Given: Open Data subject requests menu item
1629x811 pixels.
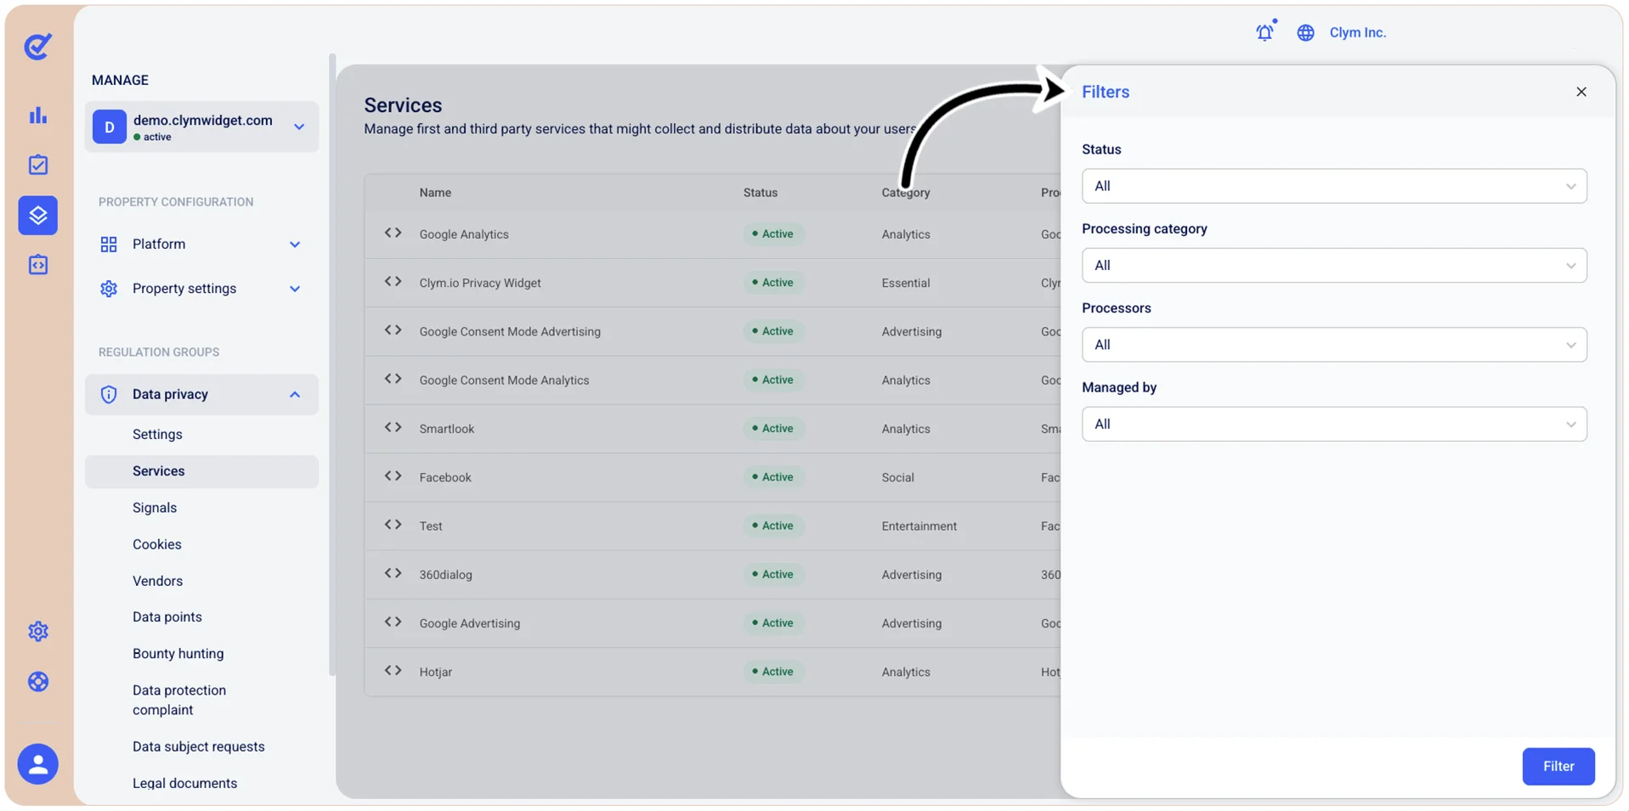Looking at the screenshot, I should [x=199, y=746].
